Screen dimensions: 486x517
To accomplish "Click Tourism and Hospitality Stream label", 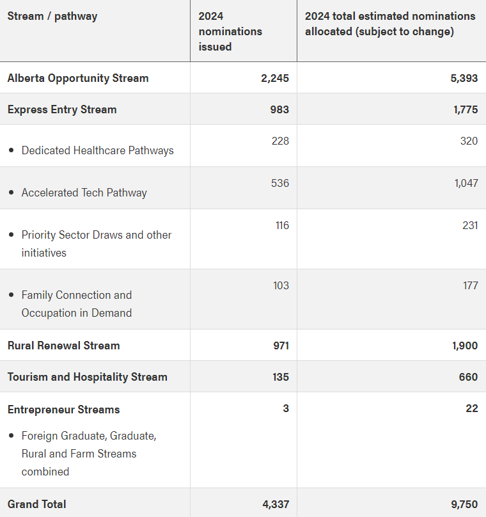I will pos(88,377).
